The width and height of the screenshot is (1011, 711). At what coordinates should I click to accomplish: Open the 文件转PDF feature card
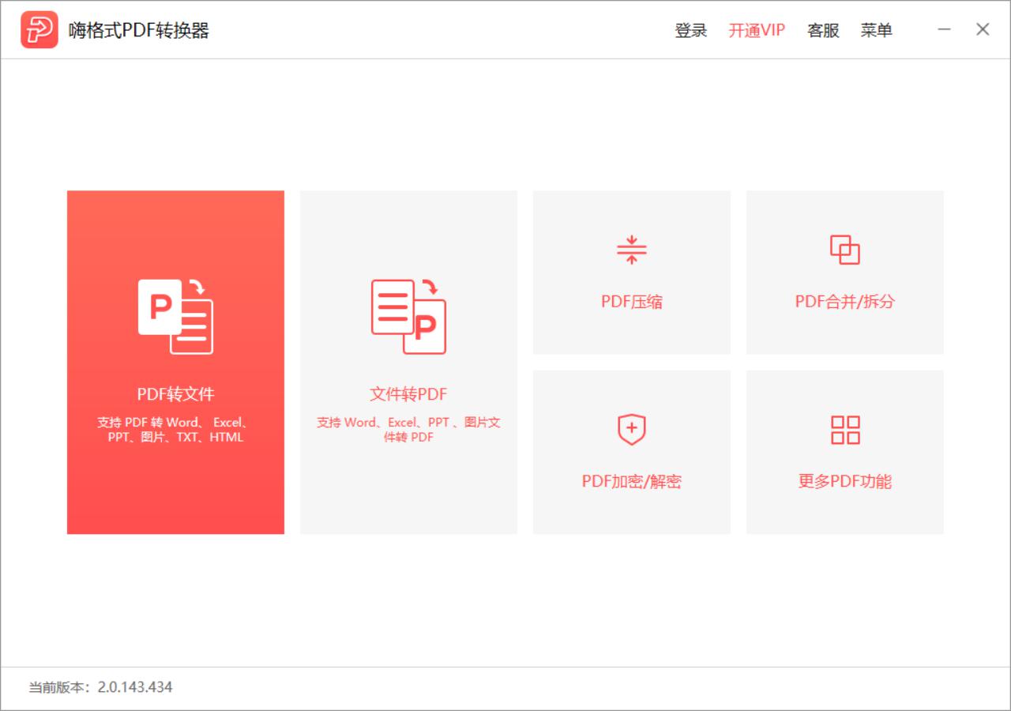click(x=408, y=361)
